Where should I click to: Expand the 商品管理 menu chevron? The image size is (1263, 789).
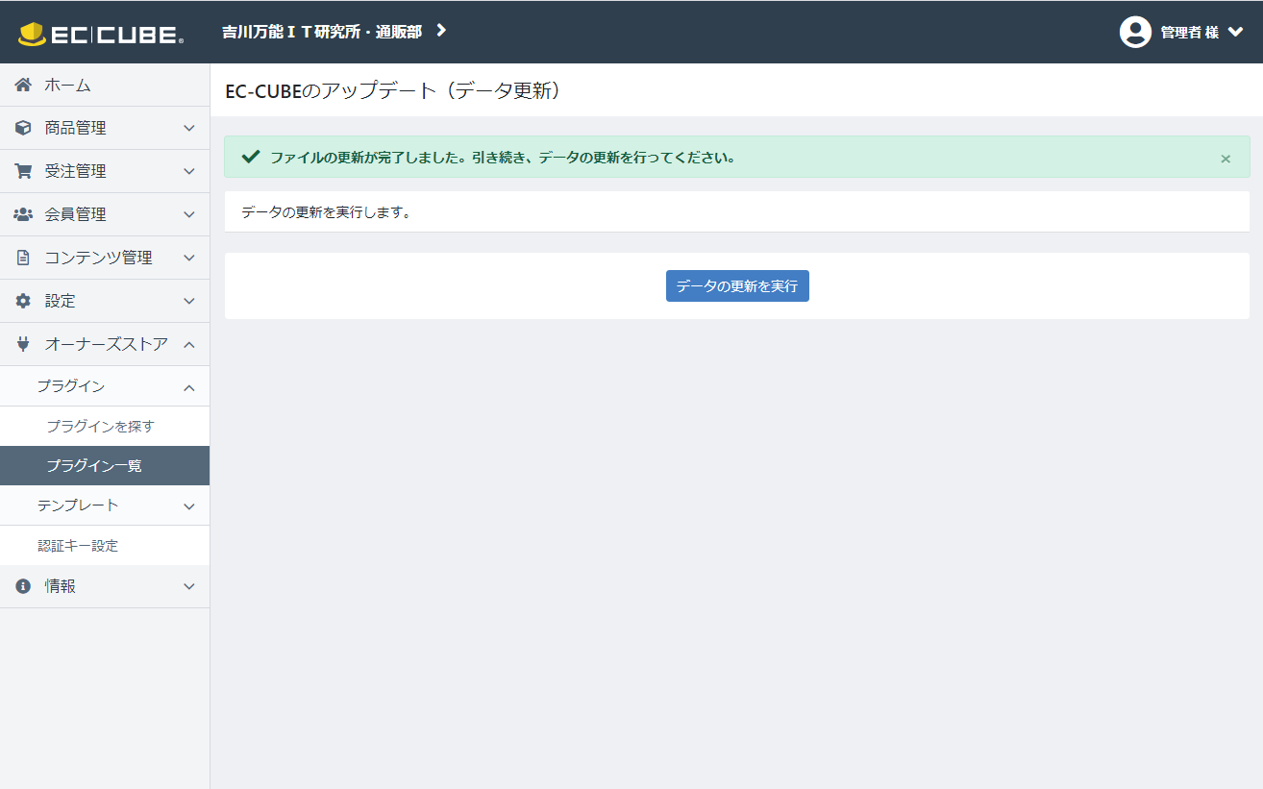(x=189, y=128)
